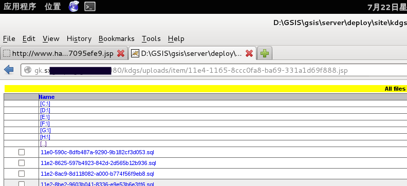The height and width of the screenshot is (186, 407).
Task: Click the back arrow button
Action: coord(9,70)
